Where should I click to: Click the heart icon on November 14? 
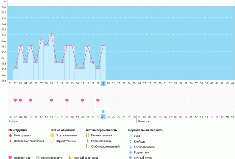click(51, 100)
